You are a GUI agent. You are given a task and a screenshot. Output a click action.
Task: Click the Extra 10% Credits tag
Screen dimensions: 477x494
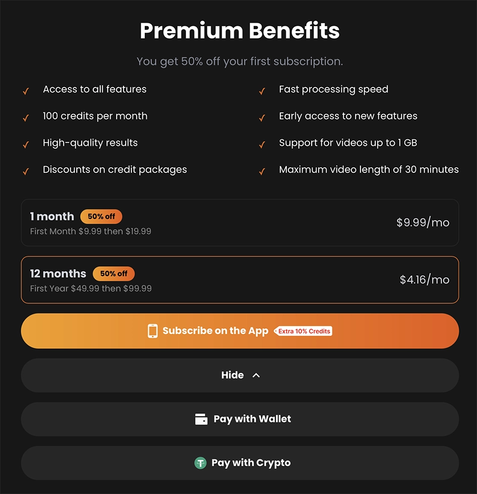304,331
